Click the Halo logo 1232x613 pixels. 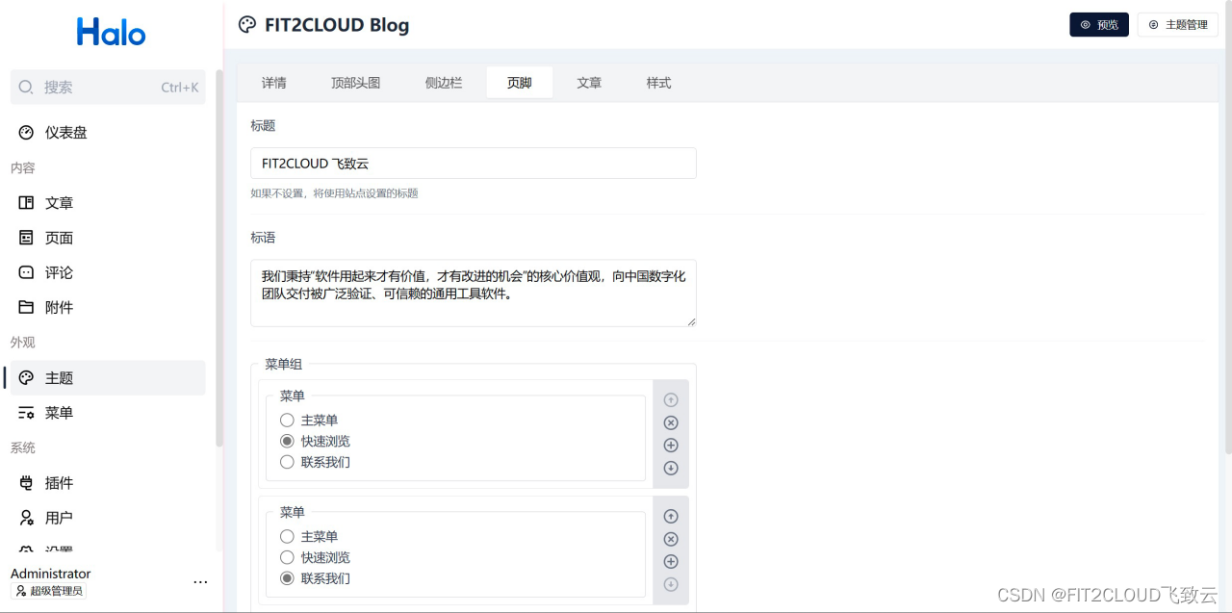(112, 32)
